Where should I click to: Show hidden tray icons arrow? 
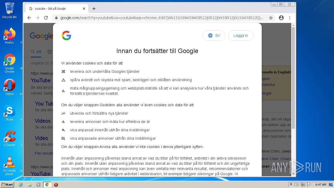tap(291, 185)
